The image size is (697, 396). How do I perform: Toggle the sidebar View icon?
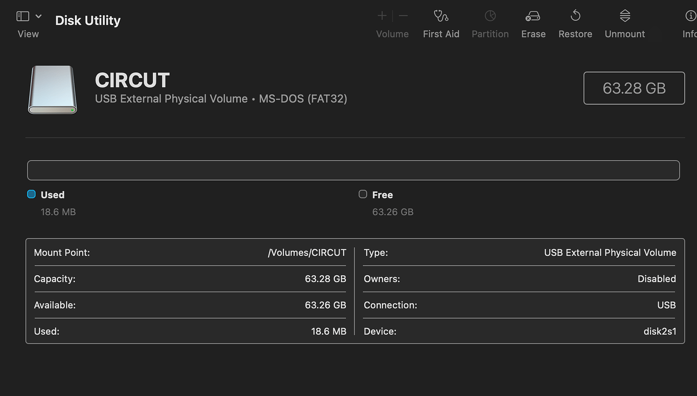[x=23, y=16]
